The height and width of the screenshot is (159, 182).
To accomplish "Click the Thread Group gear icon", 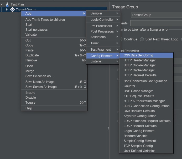I will [x=12, y=9].
